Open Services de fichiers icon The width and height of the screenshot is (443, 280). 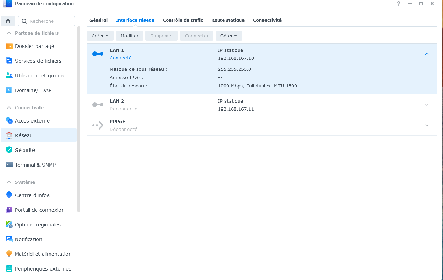[x=9, y=61]
